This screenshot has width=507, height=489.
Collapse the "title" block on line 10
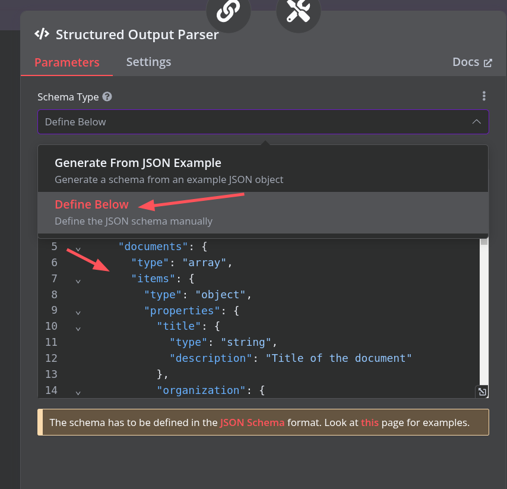(x=78, y=327)
